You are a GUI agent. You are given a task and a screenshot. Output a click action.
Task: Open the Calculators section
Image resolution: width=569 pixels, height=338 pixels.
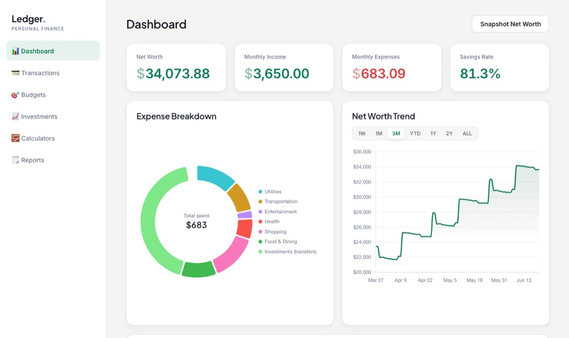click(x=53, y=138)
